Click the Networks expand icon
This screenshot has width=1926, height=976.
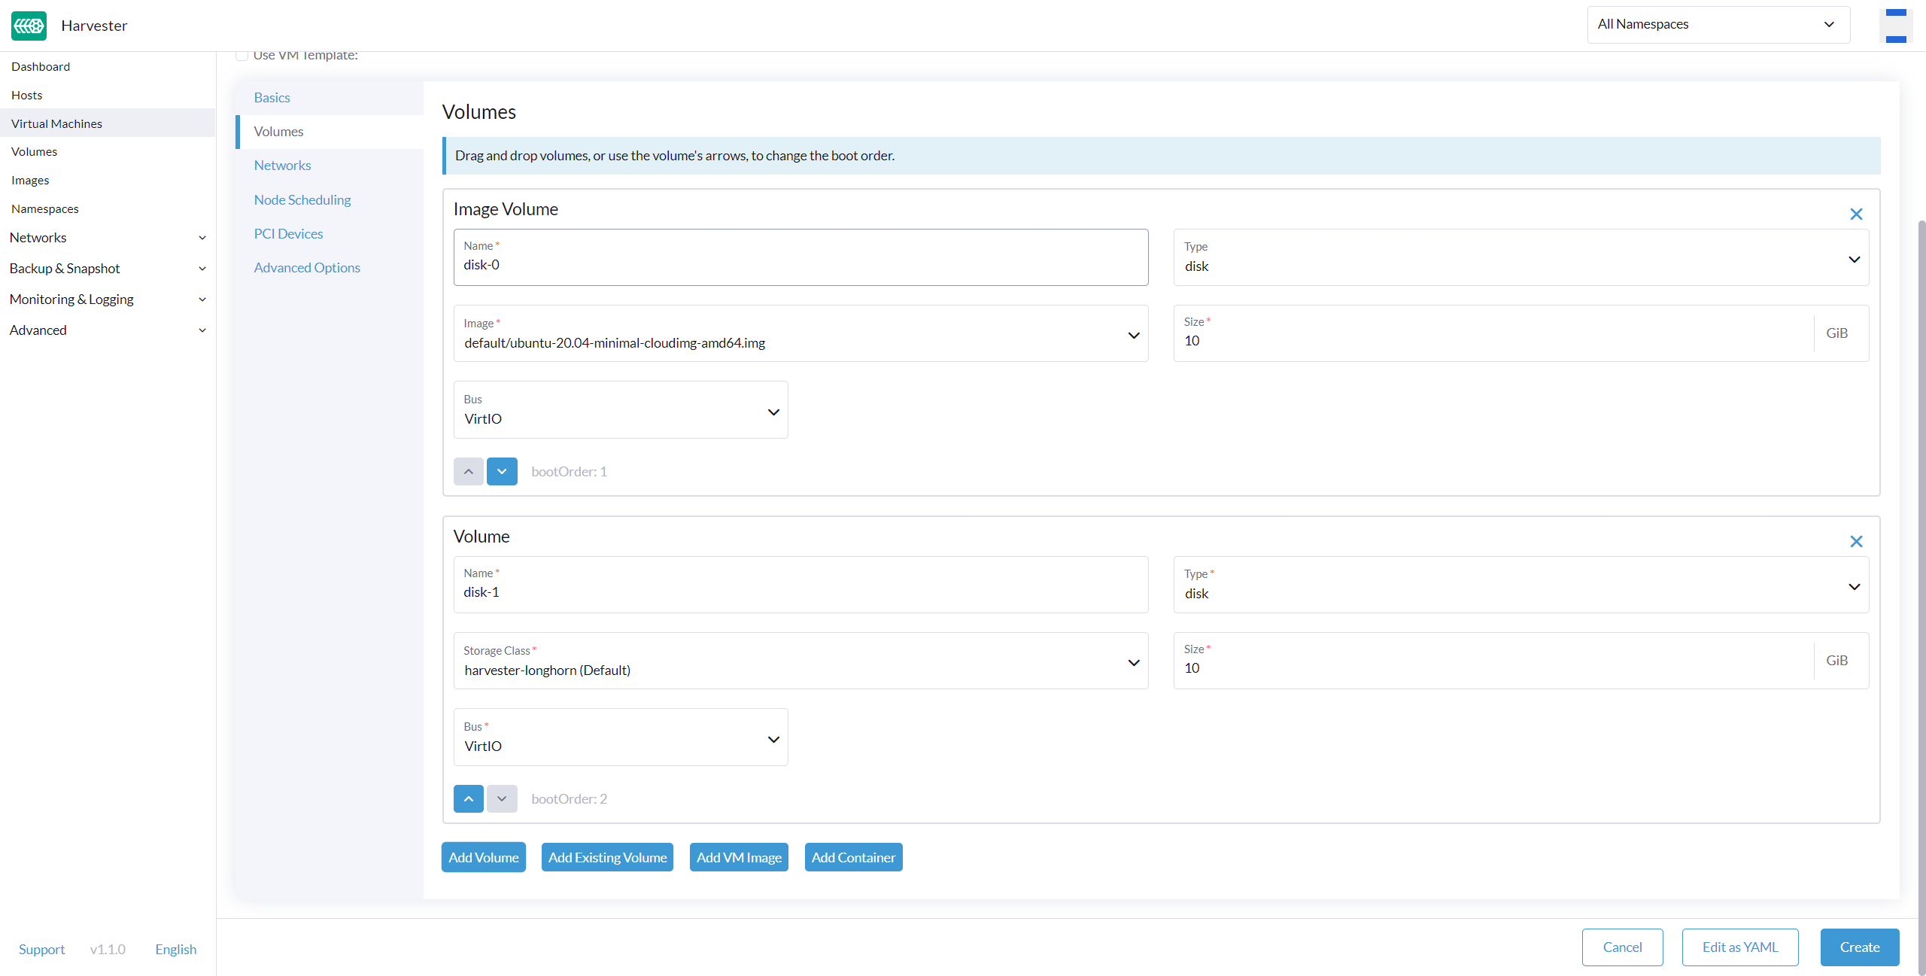coord(204,236)
